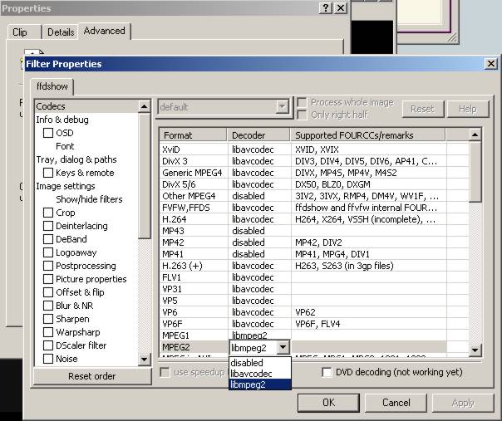Open the Clip tab
Screen dimensions: 502x421
(20, 32)
